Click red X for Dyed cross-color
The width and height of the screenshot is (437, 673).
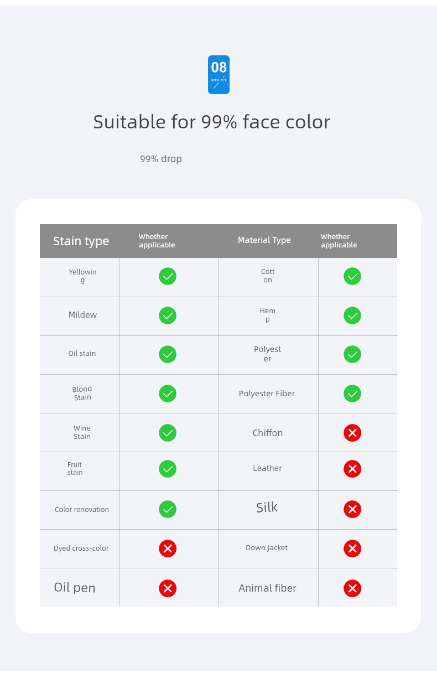(168, 548)
